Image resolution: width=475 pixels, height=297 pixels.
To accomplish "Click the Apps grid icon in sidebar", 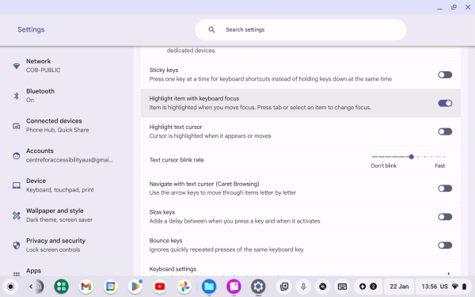I will point(17,274).
